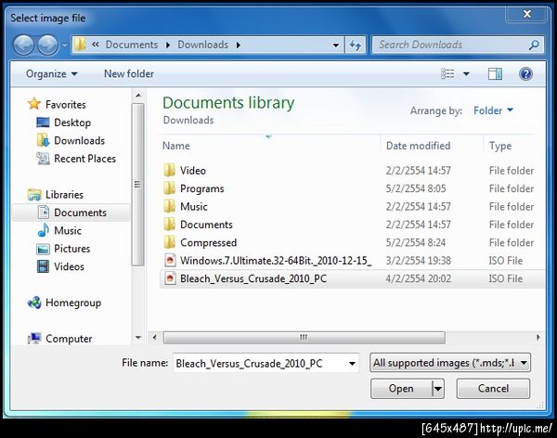
Task: Expand the arrow after Downloads breadcrumb
Action: tap(238, 45)
